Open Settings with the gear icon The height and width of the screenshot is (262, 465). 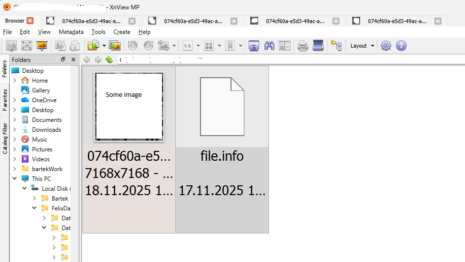click(386, 46)
